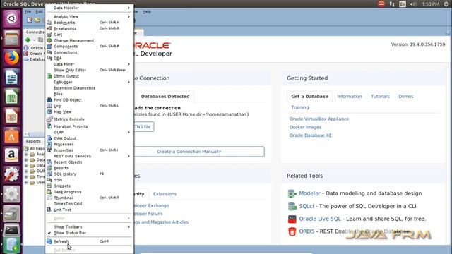Open the Modeler related tool link
Image resolution: width=452 pixels, height=254 pixels.
[x=309, y=193]
